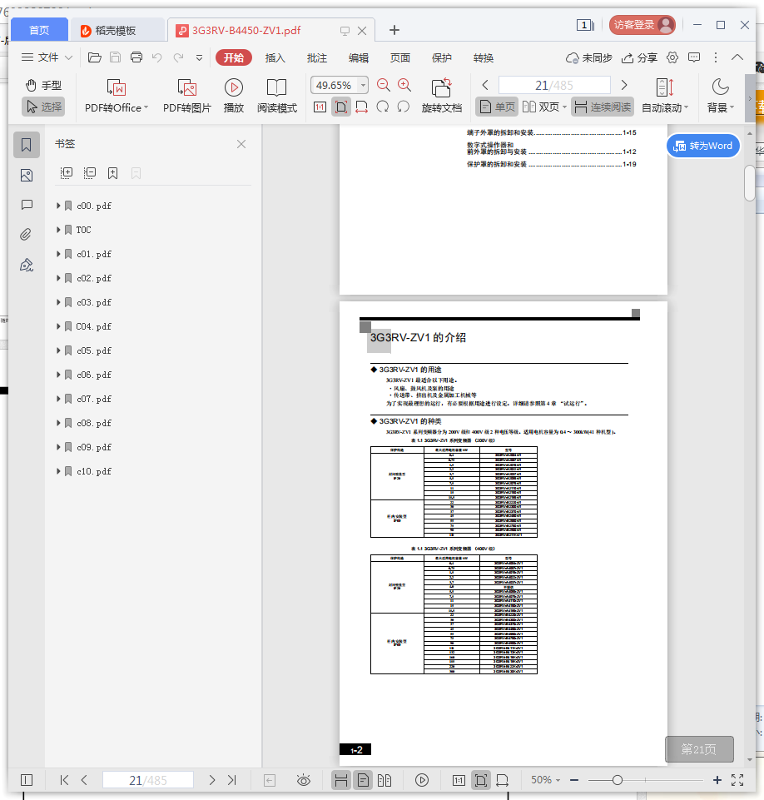Click the 未同步 sync status button
The height and width of the screenshot is (800, 764).
coord(588,57)
